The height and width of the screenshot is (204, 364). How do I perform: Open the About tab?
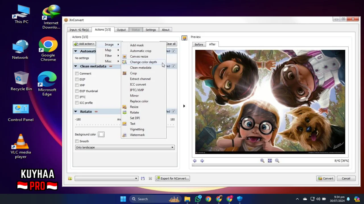click(x=166, y=30)
